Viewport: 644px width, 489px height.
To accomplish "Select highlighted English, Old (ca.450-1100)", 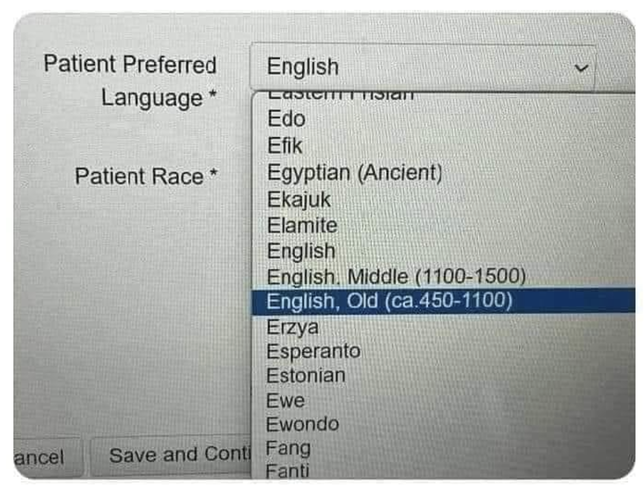I will (x=389, y=301).
